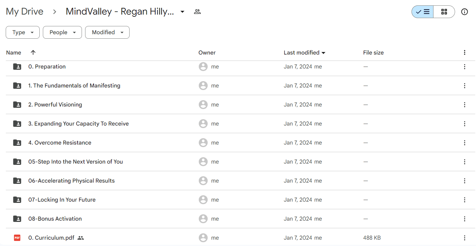
Task: Open the 0. Preparation shared folder icon
Action: pyautogui.click(x=17, y=67)
